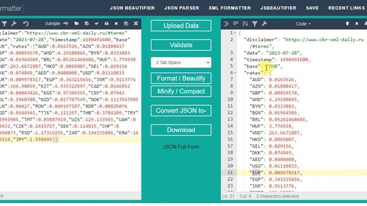Click the "USD" rate value 0.01110833 in right editor
Screen dimensions: 367x206
pos(283,167)
